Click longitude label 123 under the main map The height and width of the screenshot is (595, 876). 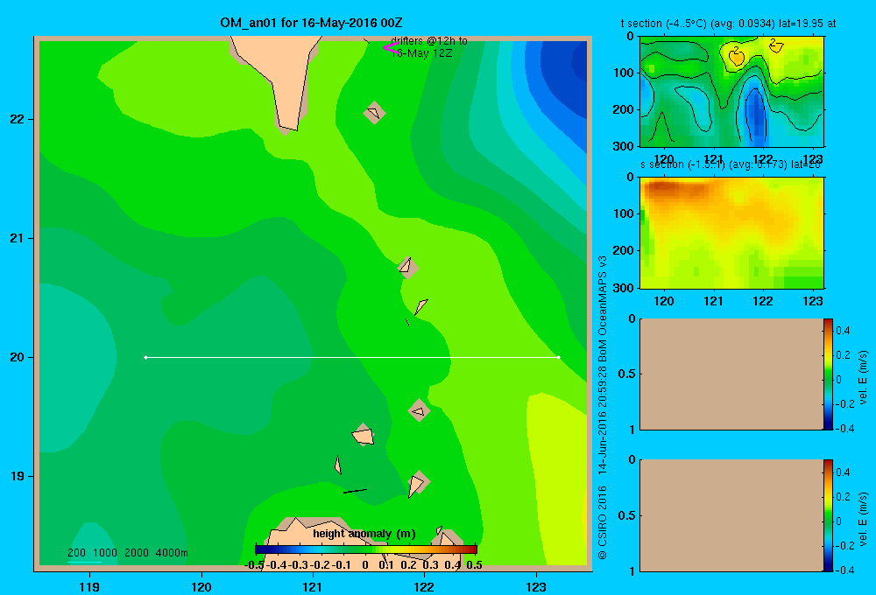coord(536,586)
